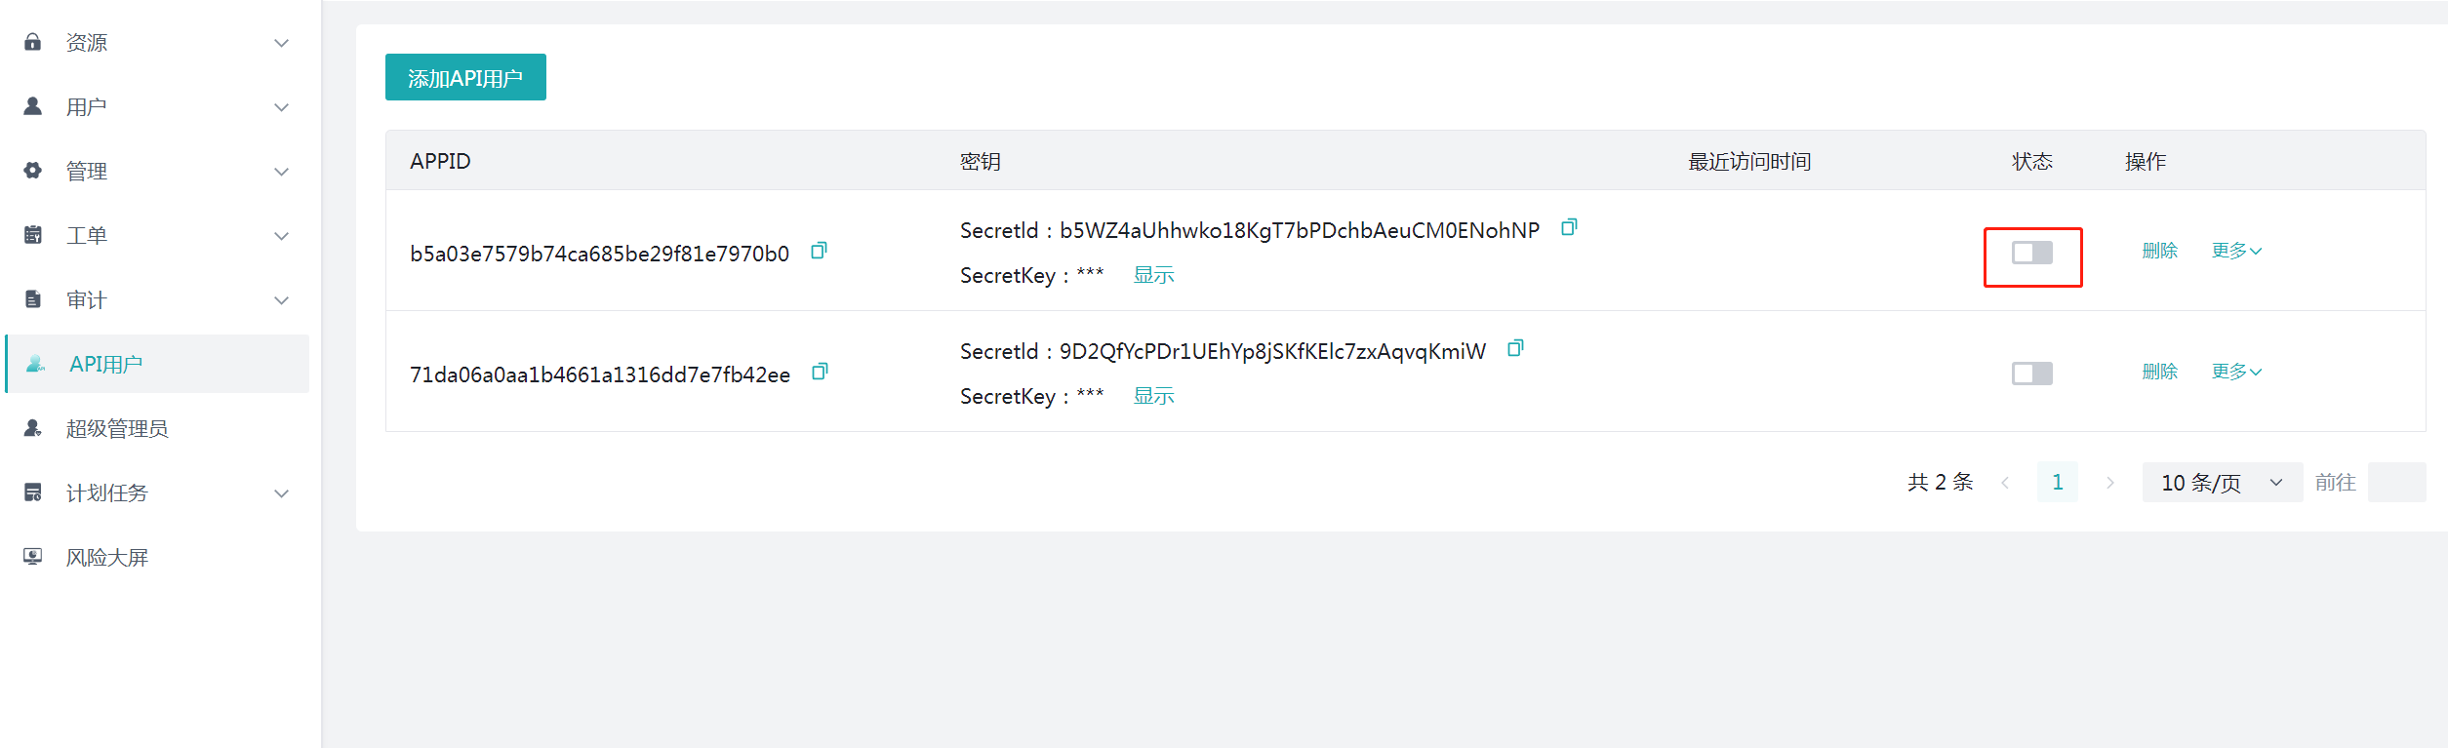
Task: Click the 前往 page number input field
Action: 2396,483
